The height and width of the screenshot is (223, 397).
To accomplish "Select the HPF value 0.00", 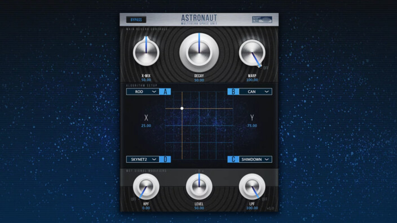I will pos(146,208).
